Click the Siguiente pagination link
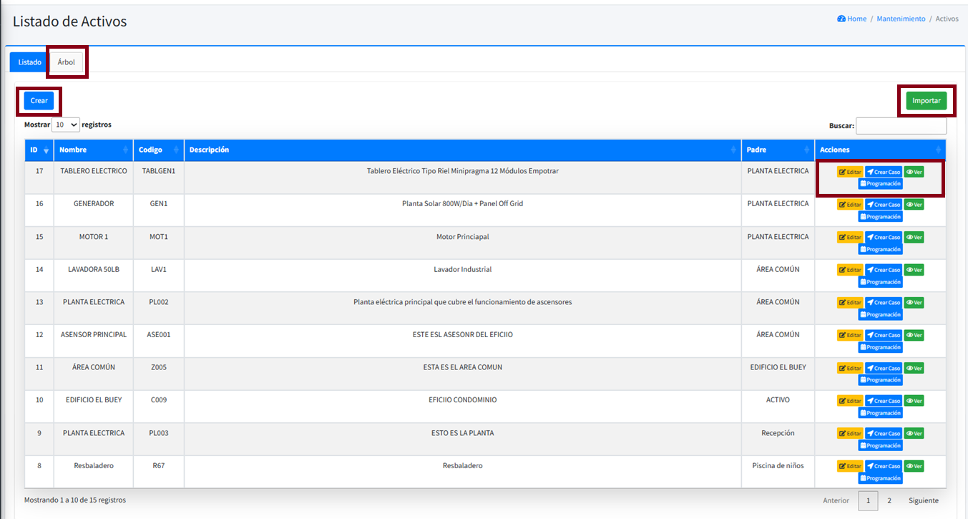 pos(923,501)
